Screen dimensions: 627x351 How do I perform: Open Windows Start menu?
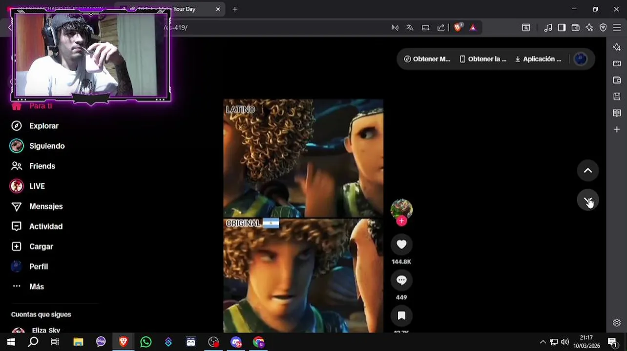(x=11, y=342)
